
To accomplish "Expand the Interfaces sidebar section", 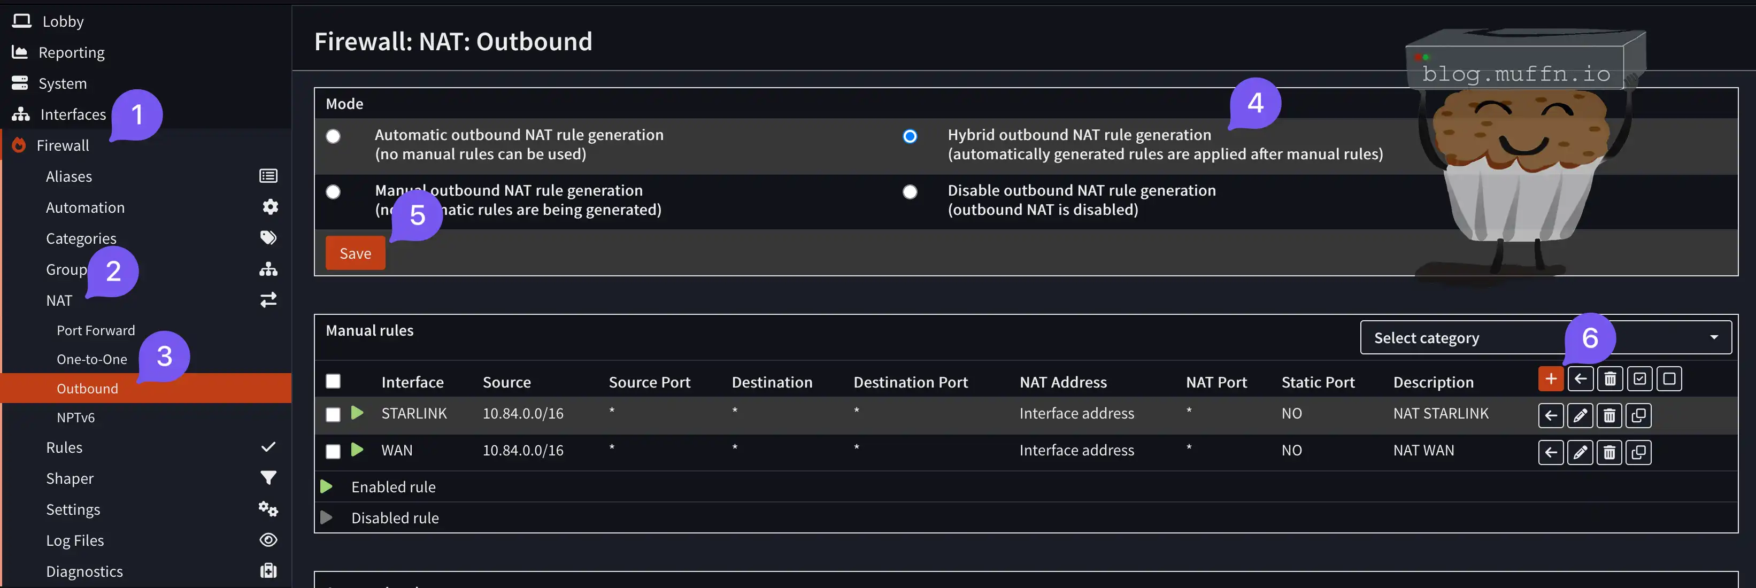I will 73,114.
